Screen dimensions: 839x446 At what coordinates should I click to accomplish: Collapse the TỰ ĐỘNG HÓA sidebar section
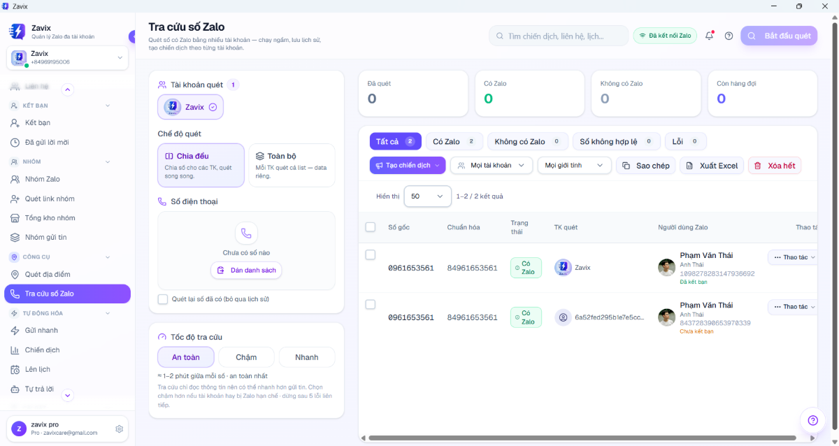(108, 313)
